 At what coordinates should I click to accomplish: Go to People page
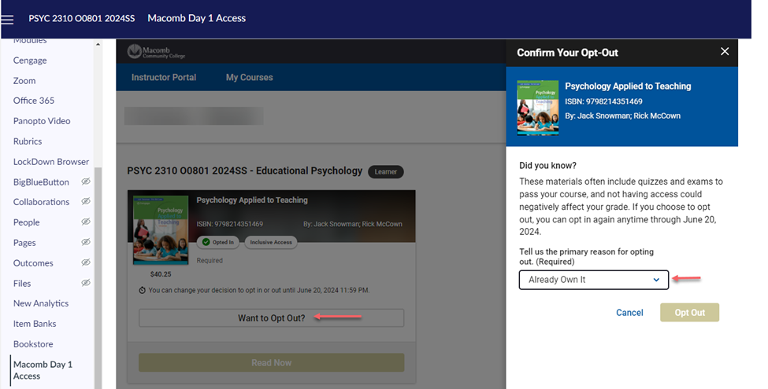click(x=27, y=222)
